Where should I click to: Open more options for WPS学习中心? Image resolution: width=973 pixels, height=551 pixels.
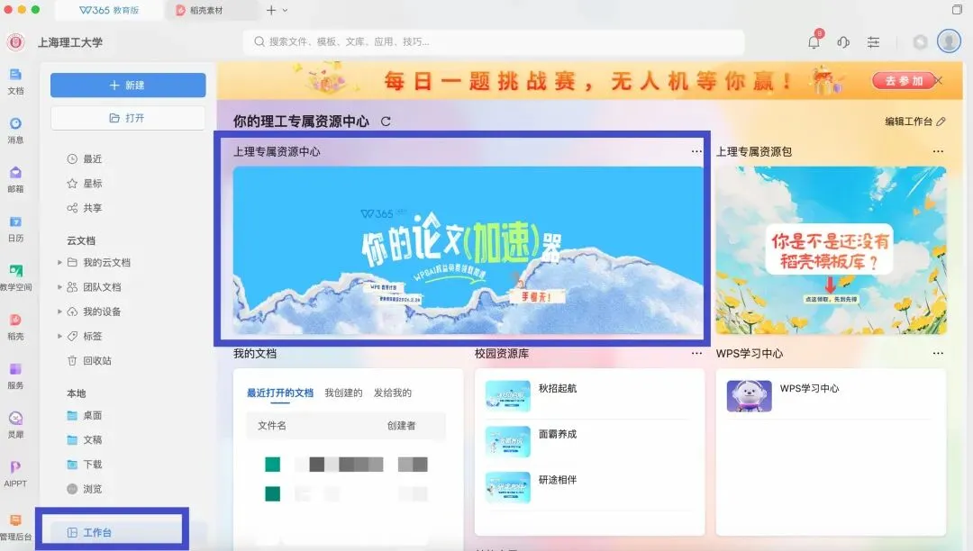[938, 353]
